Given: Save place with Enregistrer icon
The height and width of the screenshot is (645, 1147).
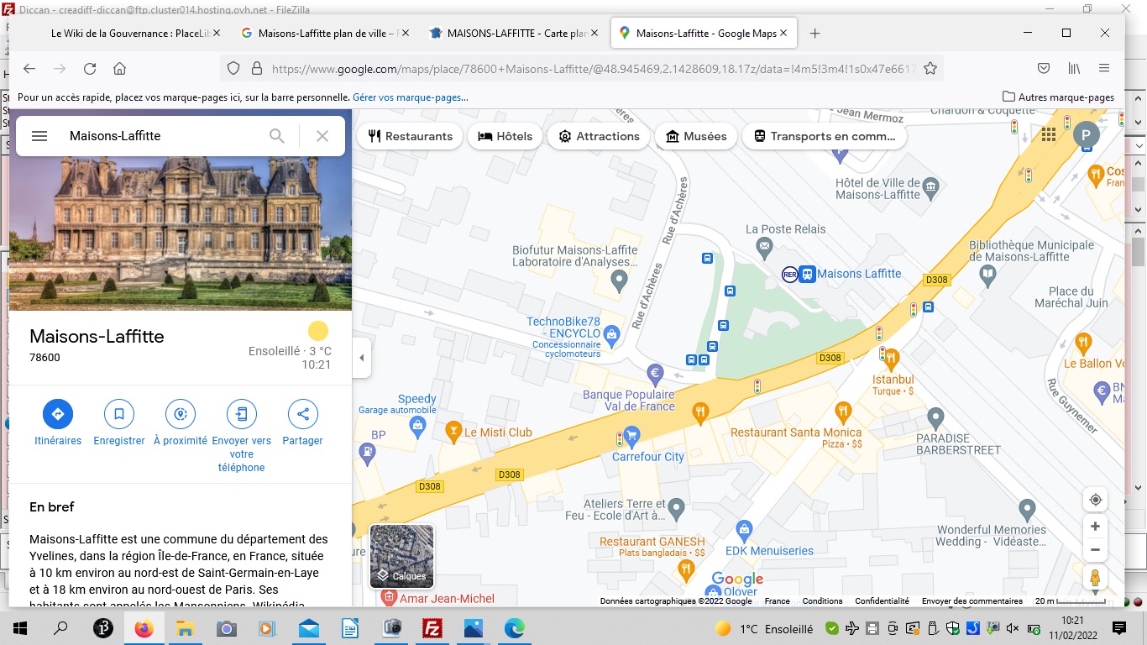Looking at the screenshot, I should [119, 414].
